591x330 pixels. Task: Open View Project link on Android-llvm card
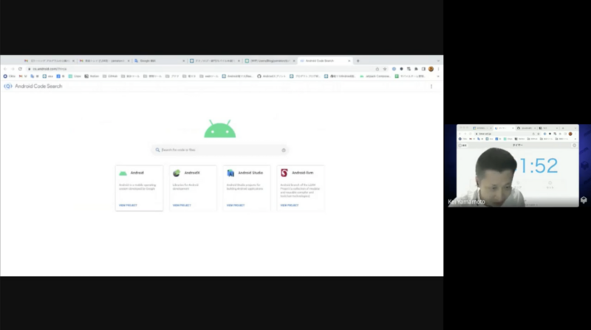[290, 205]
